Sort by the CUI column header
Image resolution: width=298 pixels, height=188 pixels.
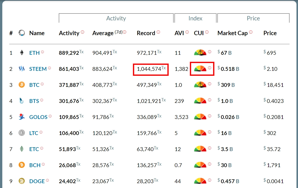[x=199, y=33]
